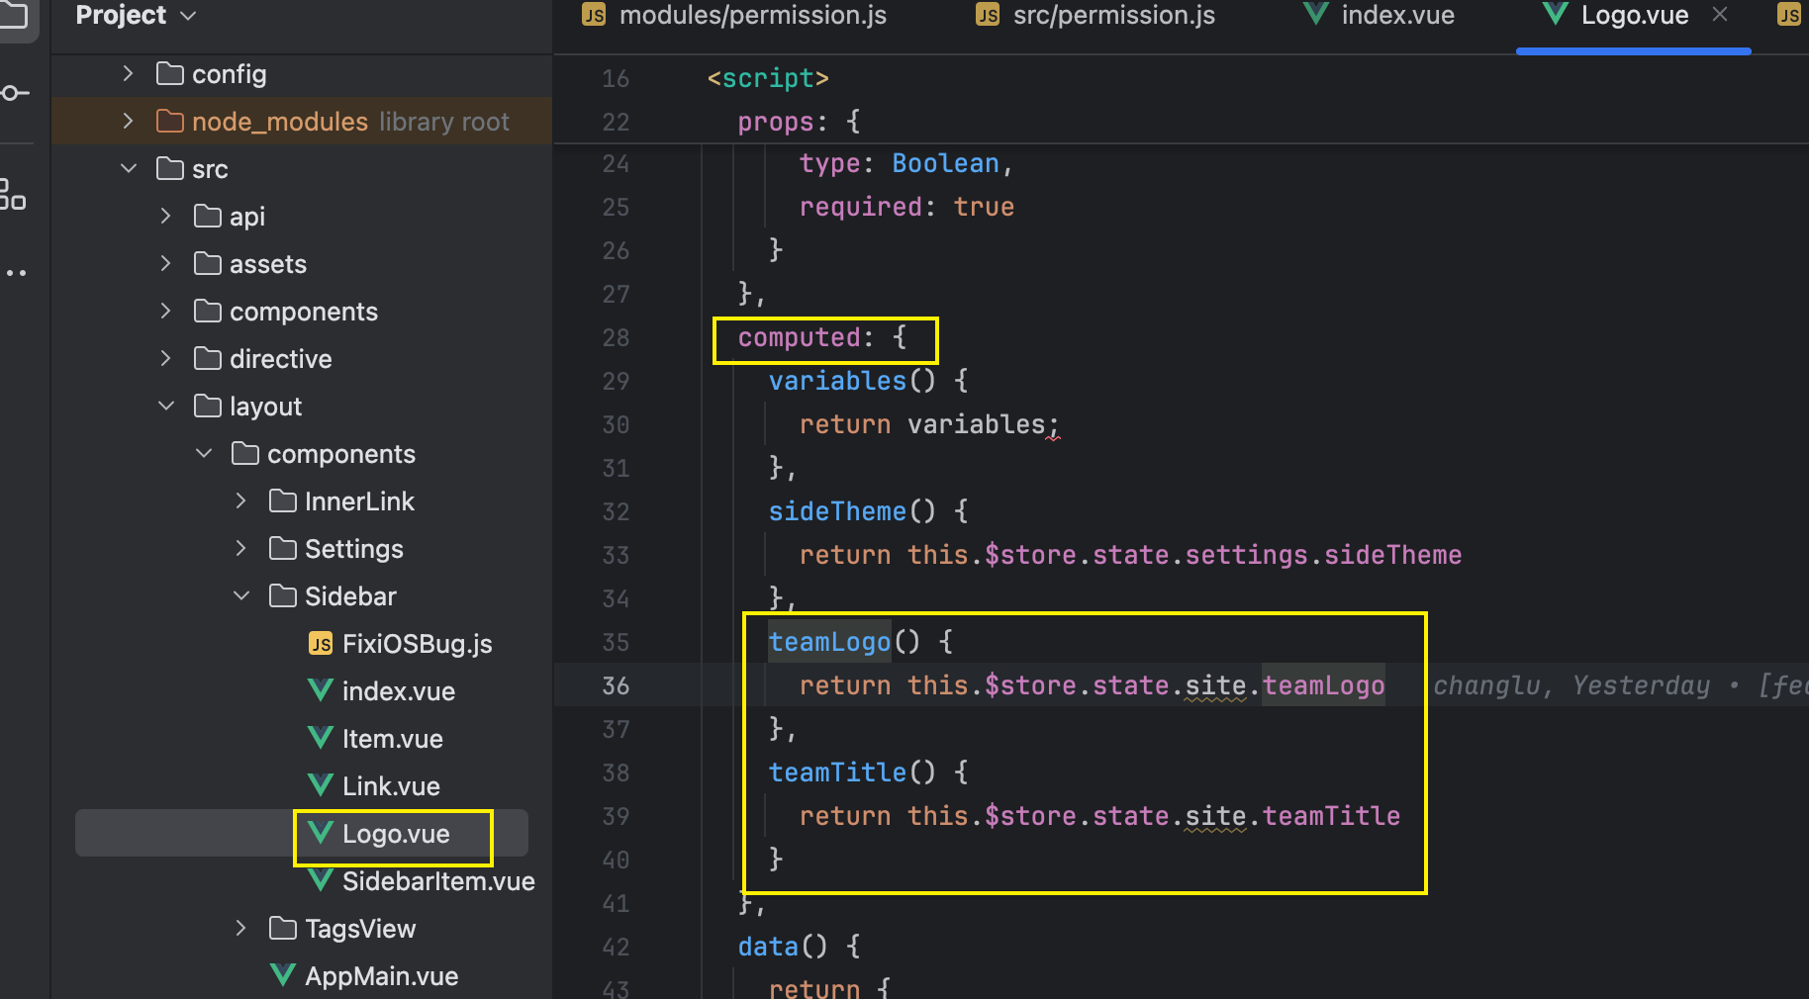The height and width of the screenshot is (999, 1809).
Task: Click the variables() method name
Action: [837, 381]
